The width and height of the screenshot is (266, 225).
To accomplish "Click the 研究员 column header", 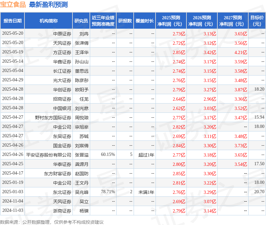I will click(81, 21).
